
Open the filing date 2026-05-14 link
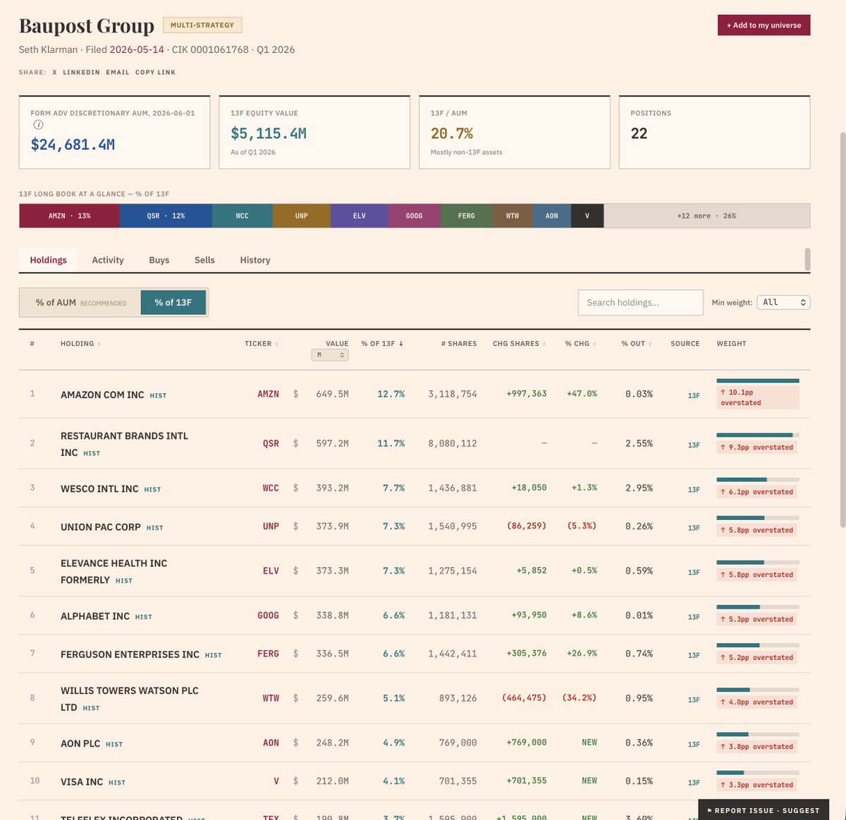coord(137,49)
